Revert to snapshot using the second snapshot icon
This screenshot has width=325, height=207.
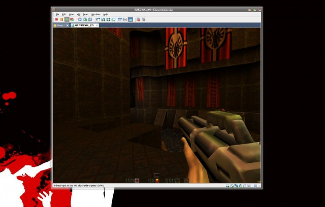click(x=85, y=19)
